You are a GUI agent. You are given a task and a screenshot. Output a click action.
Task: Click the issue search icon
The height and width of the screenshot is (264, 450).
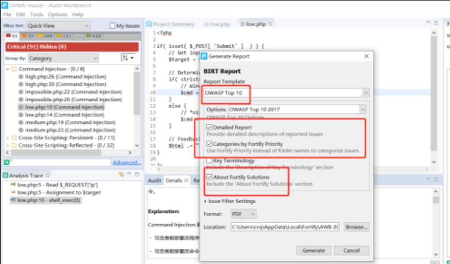(x=7, y=162)
